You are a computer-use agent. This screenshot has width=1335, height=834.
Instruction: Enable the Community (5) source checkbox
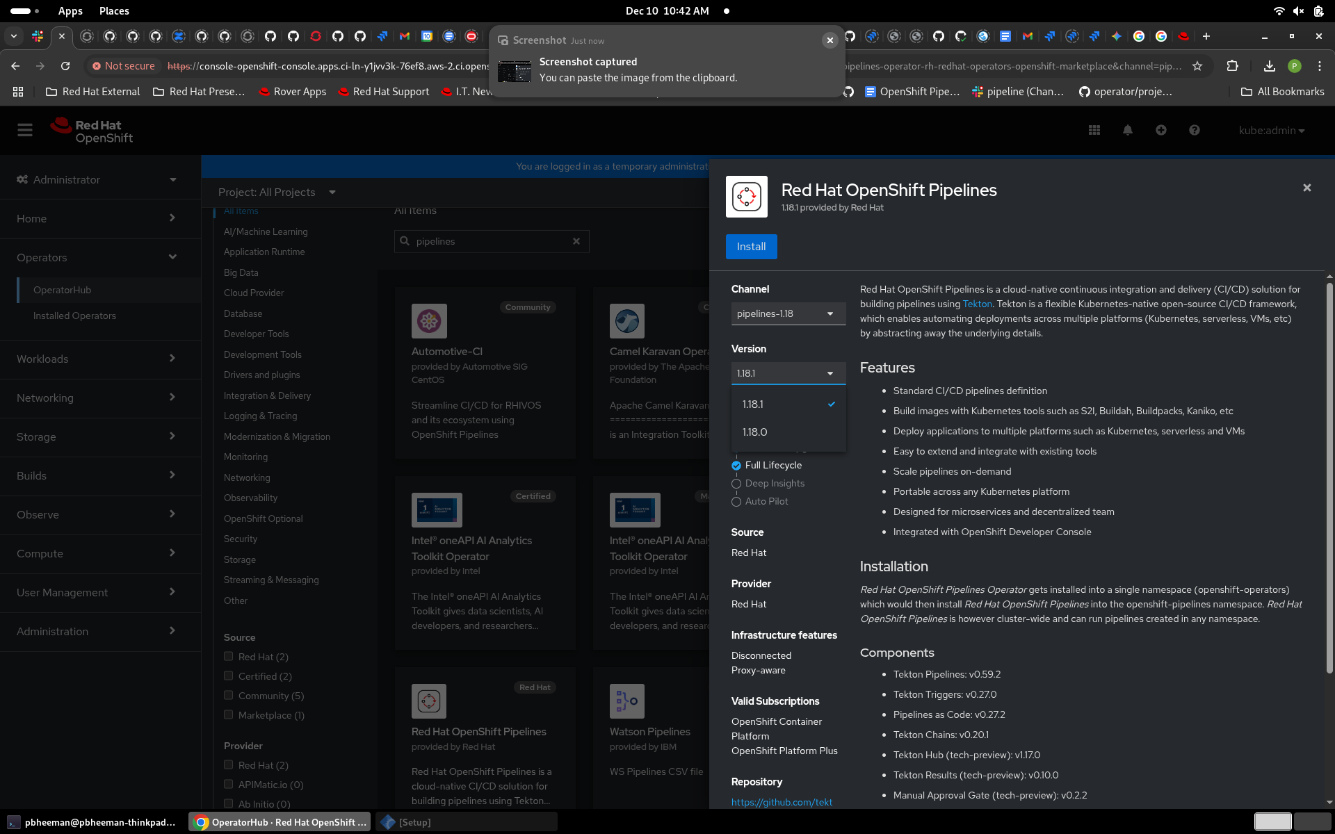pos(228,695)
